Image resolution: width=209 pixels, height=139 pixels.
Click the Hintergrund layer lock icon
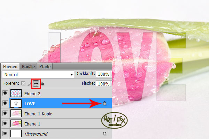click(105, 133)
